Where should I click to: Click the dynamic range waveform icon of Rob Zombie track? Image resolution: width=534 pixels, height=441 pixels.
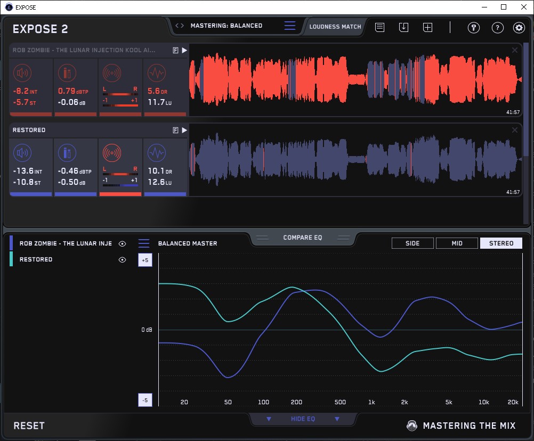click(156, 73)
